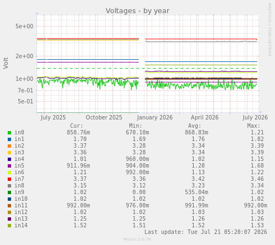Click the in14 legend label

[x=21, y=226]
